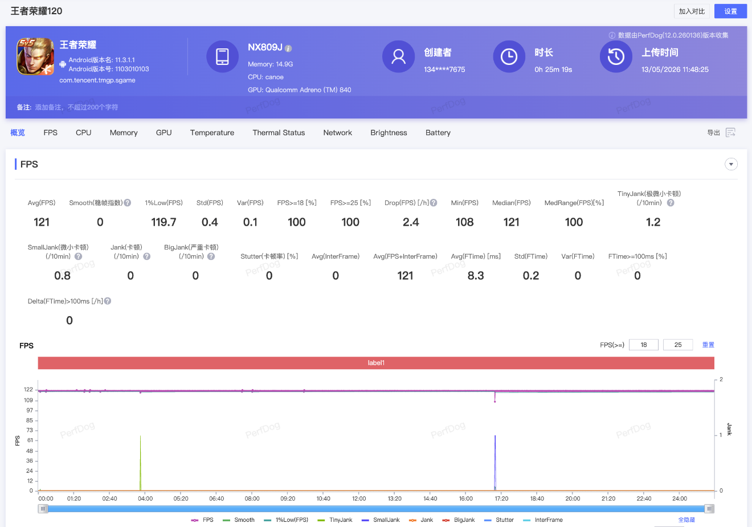Toggle InterFrame series in chart legend
This screenshot has width=752, height=527.
(x=543, y=520)
